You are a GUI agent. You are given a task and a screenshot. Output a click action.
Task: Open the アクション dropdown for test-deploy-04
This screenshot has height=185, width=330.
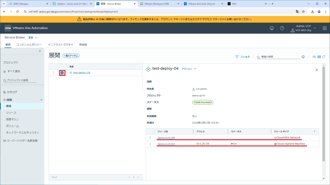click(x=189, y=69)
